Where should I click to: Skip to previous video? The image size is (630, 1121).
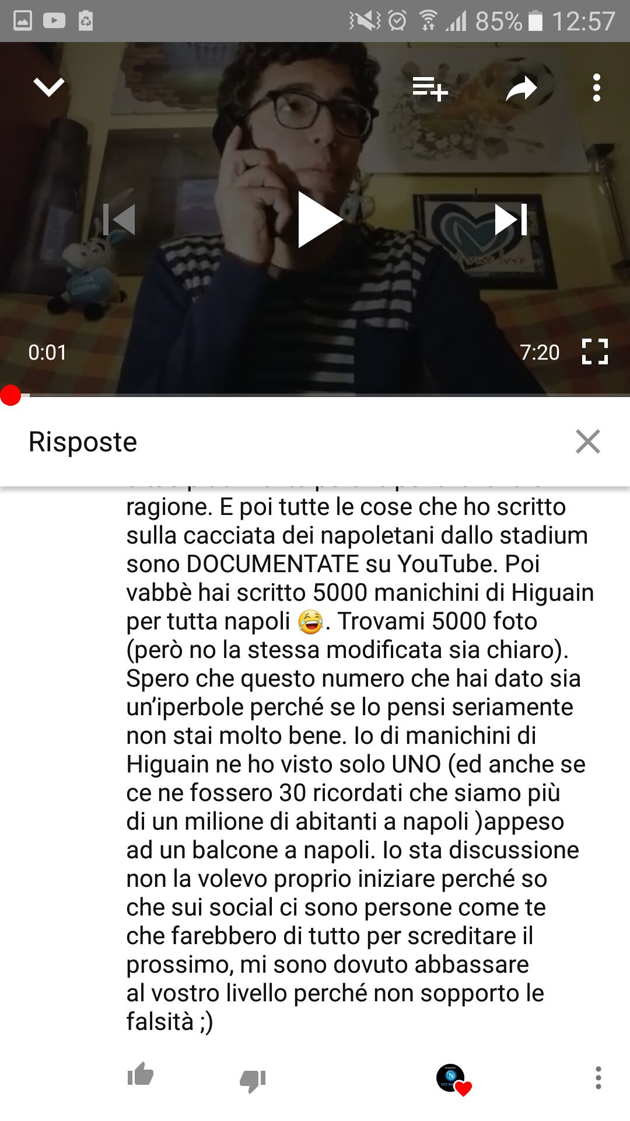[120, 220]
